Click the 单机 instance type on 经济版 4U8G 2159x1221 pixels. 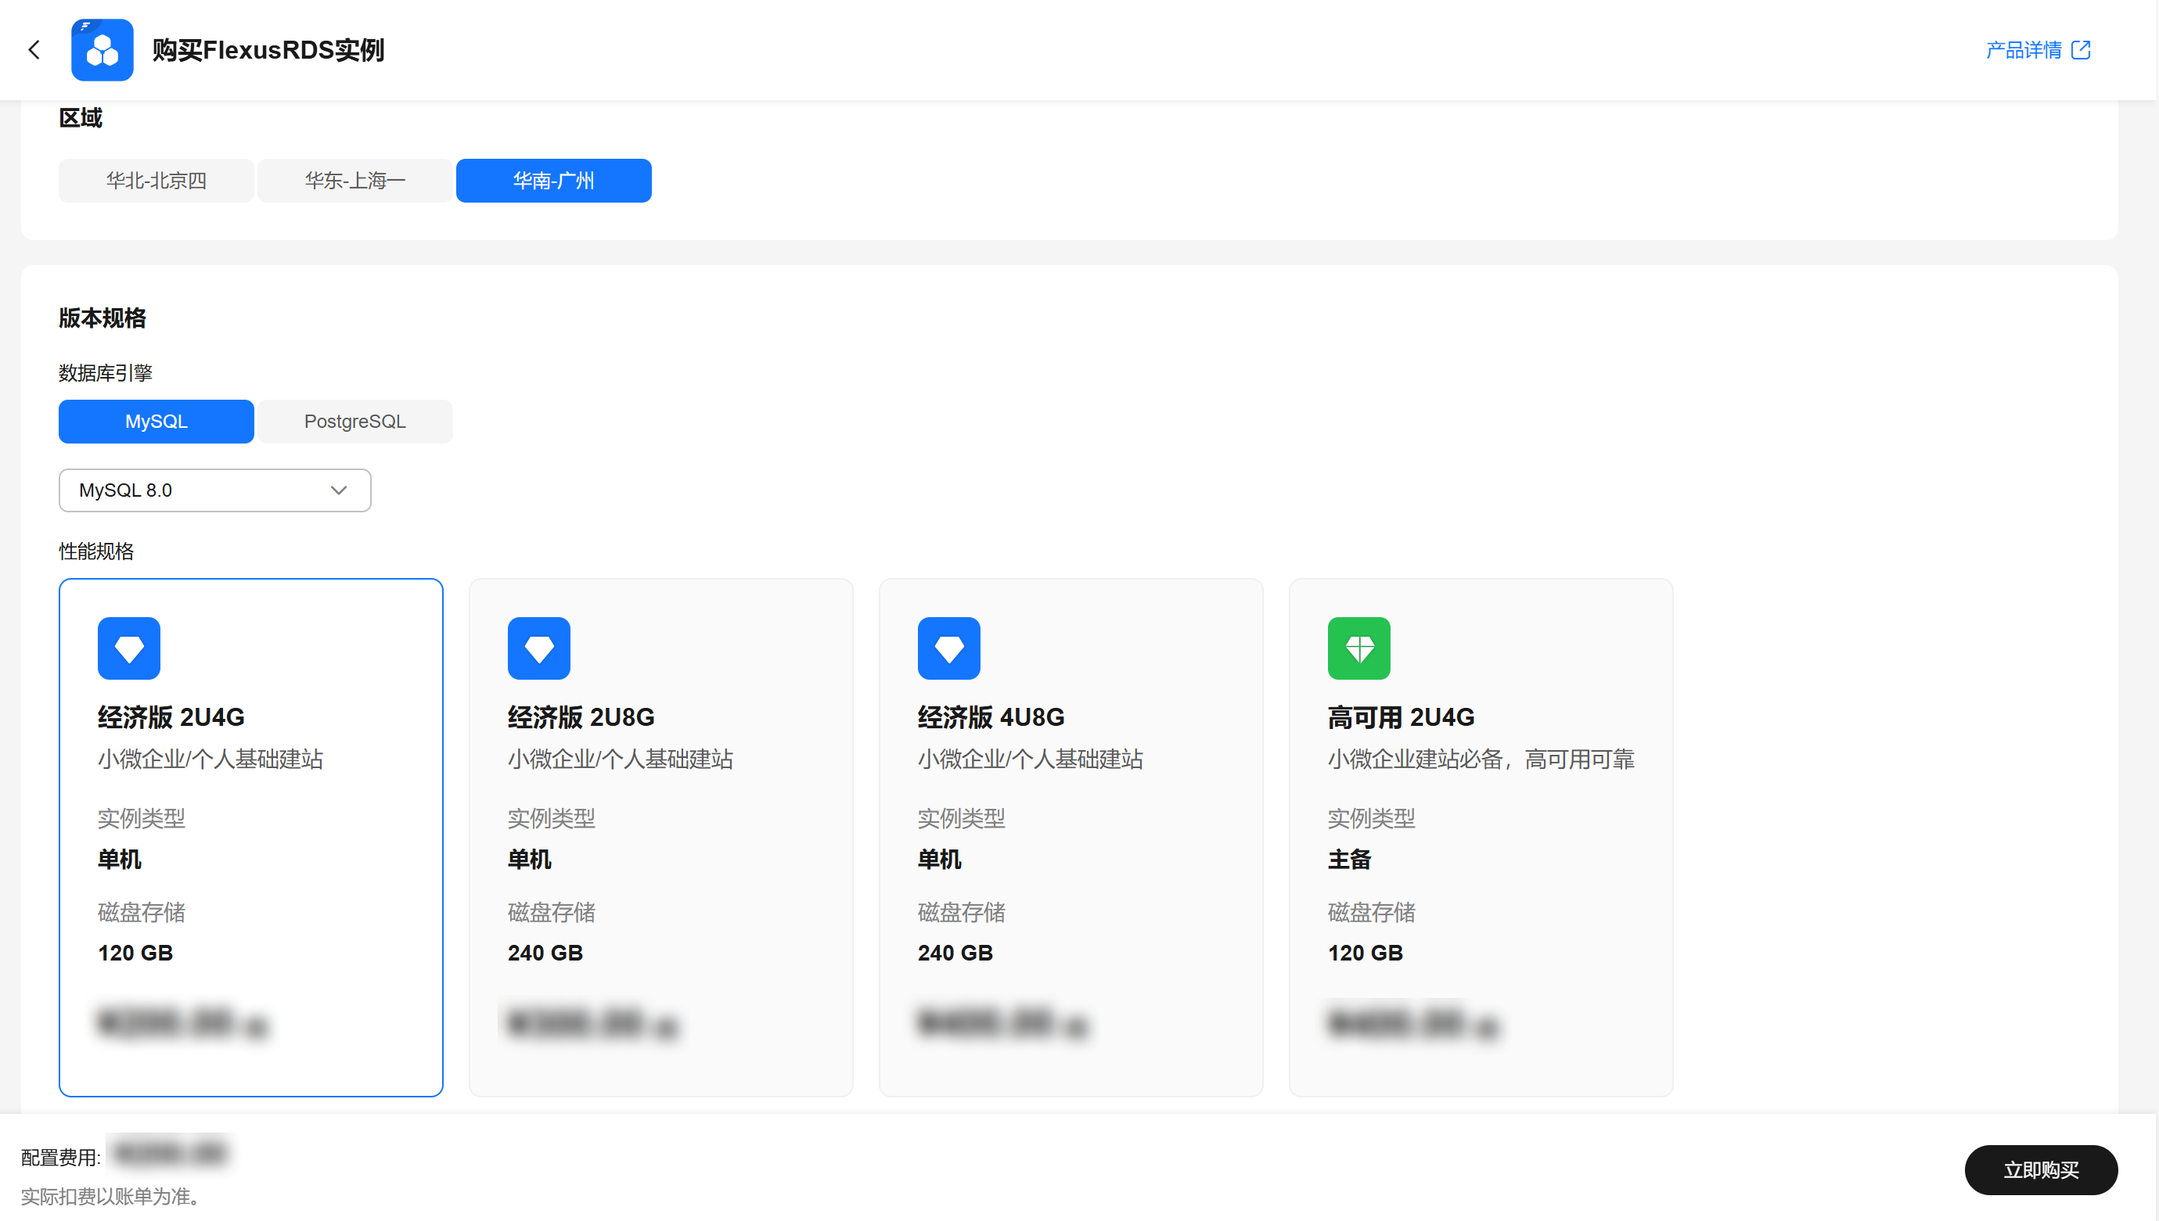pos(939,860)
